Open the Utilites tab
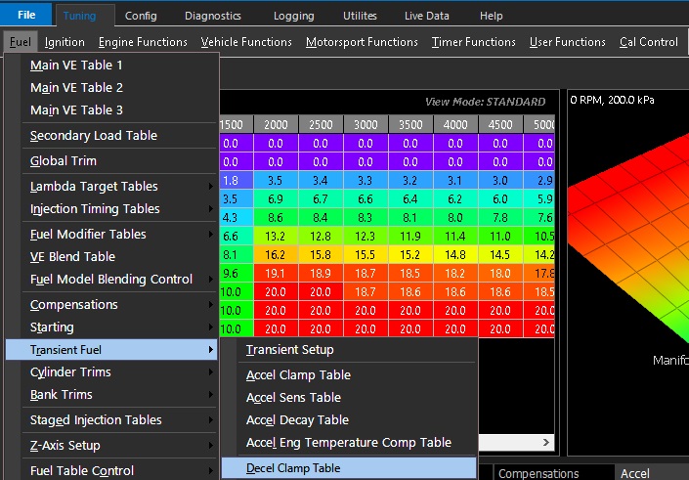 point(360,16)
